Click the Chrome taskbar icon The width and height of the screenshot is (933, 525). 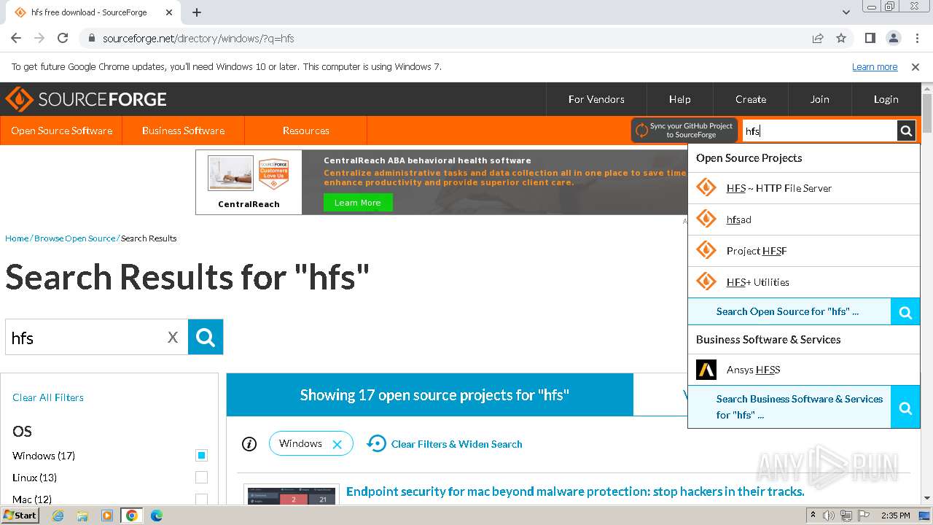tap(132, 516)
